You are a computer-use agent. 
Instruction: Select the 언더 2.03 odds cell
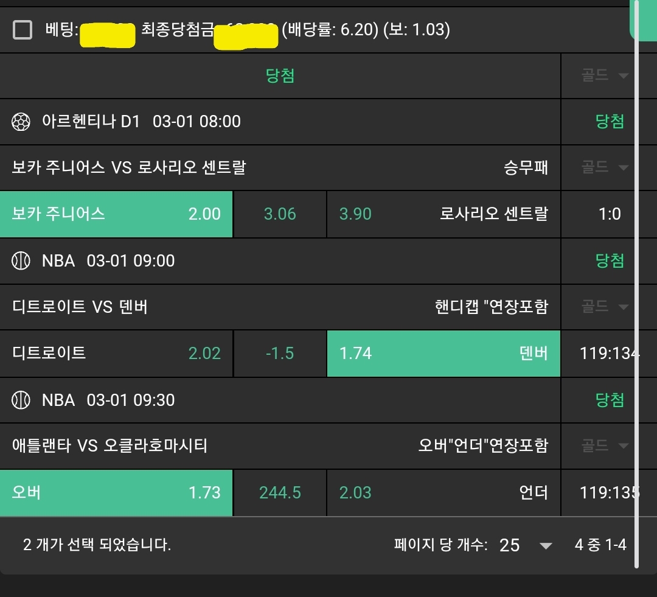[x=443, y=492]
